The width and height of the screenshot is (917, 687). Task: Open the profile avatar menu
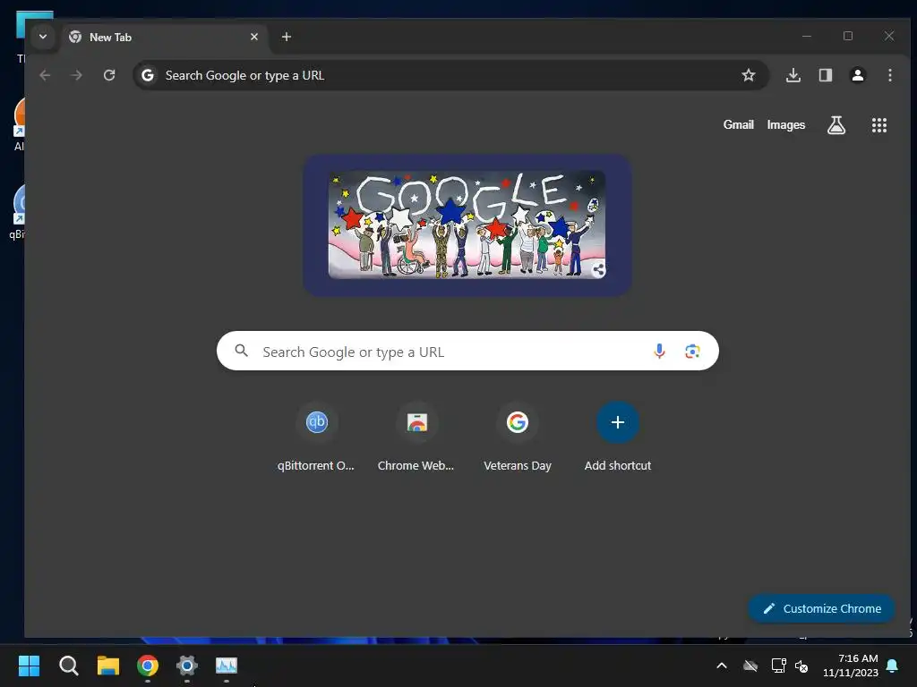[x=857, y=75]
